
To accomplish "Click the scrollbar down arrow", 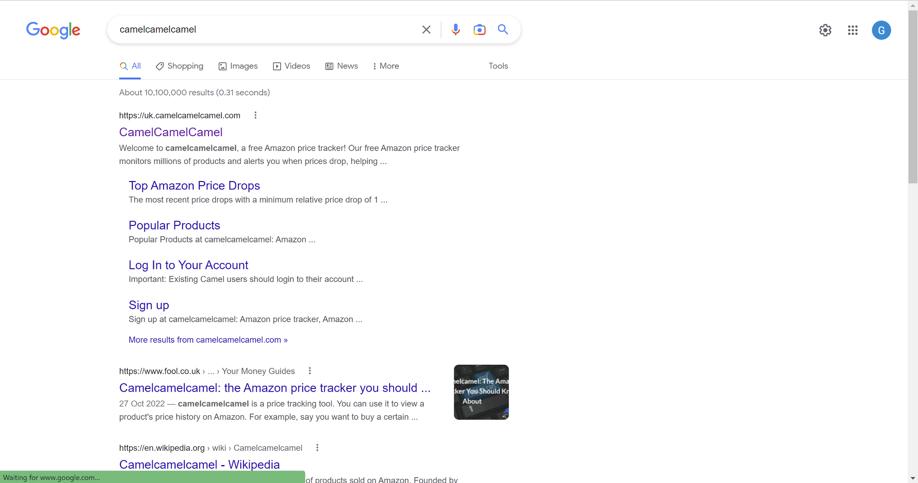I will coord(913,479).
